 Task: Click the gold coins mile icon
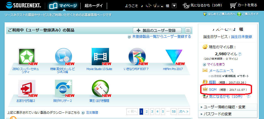[205, 47]
